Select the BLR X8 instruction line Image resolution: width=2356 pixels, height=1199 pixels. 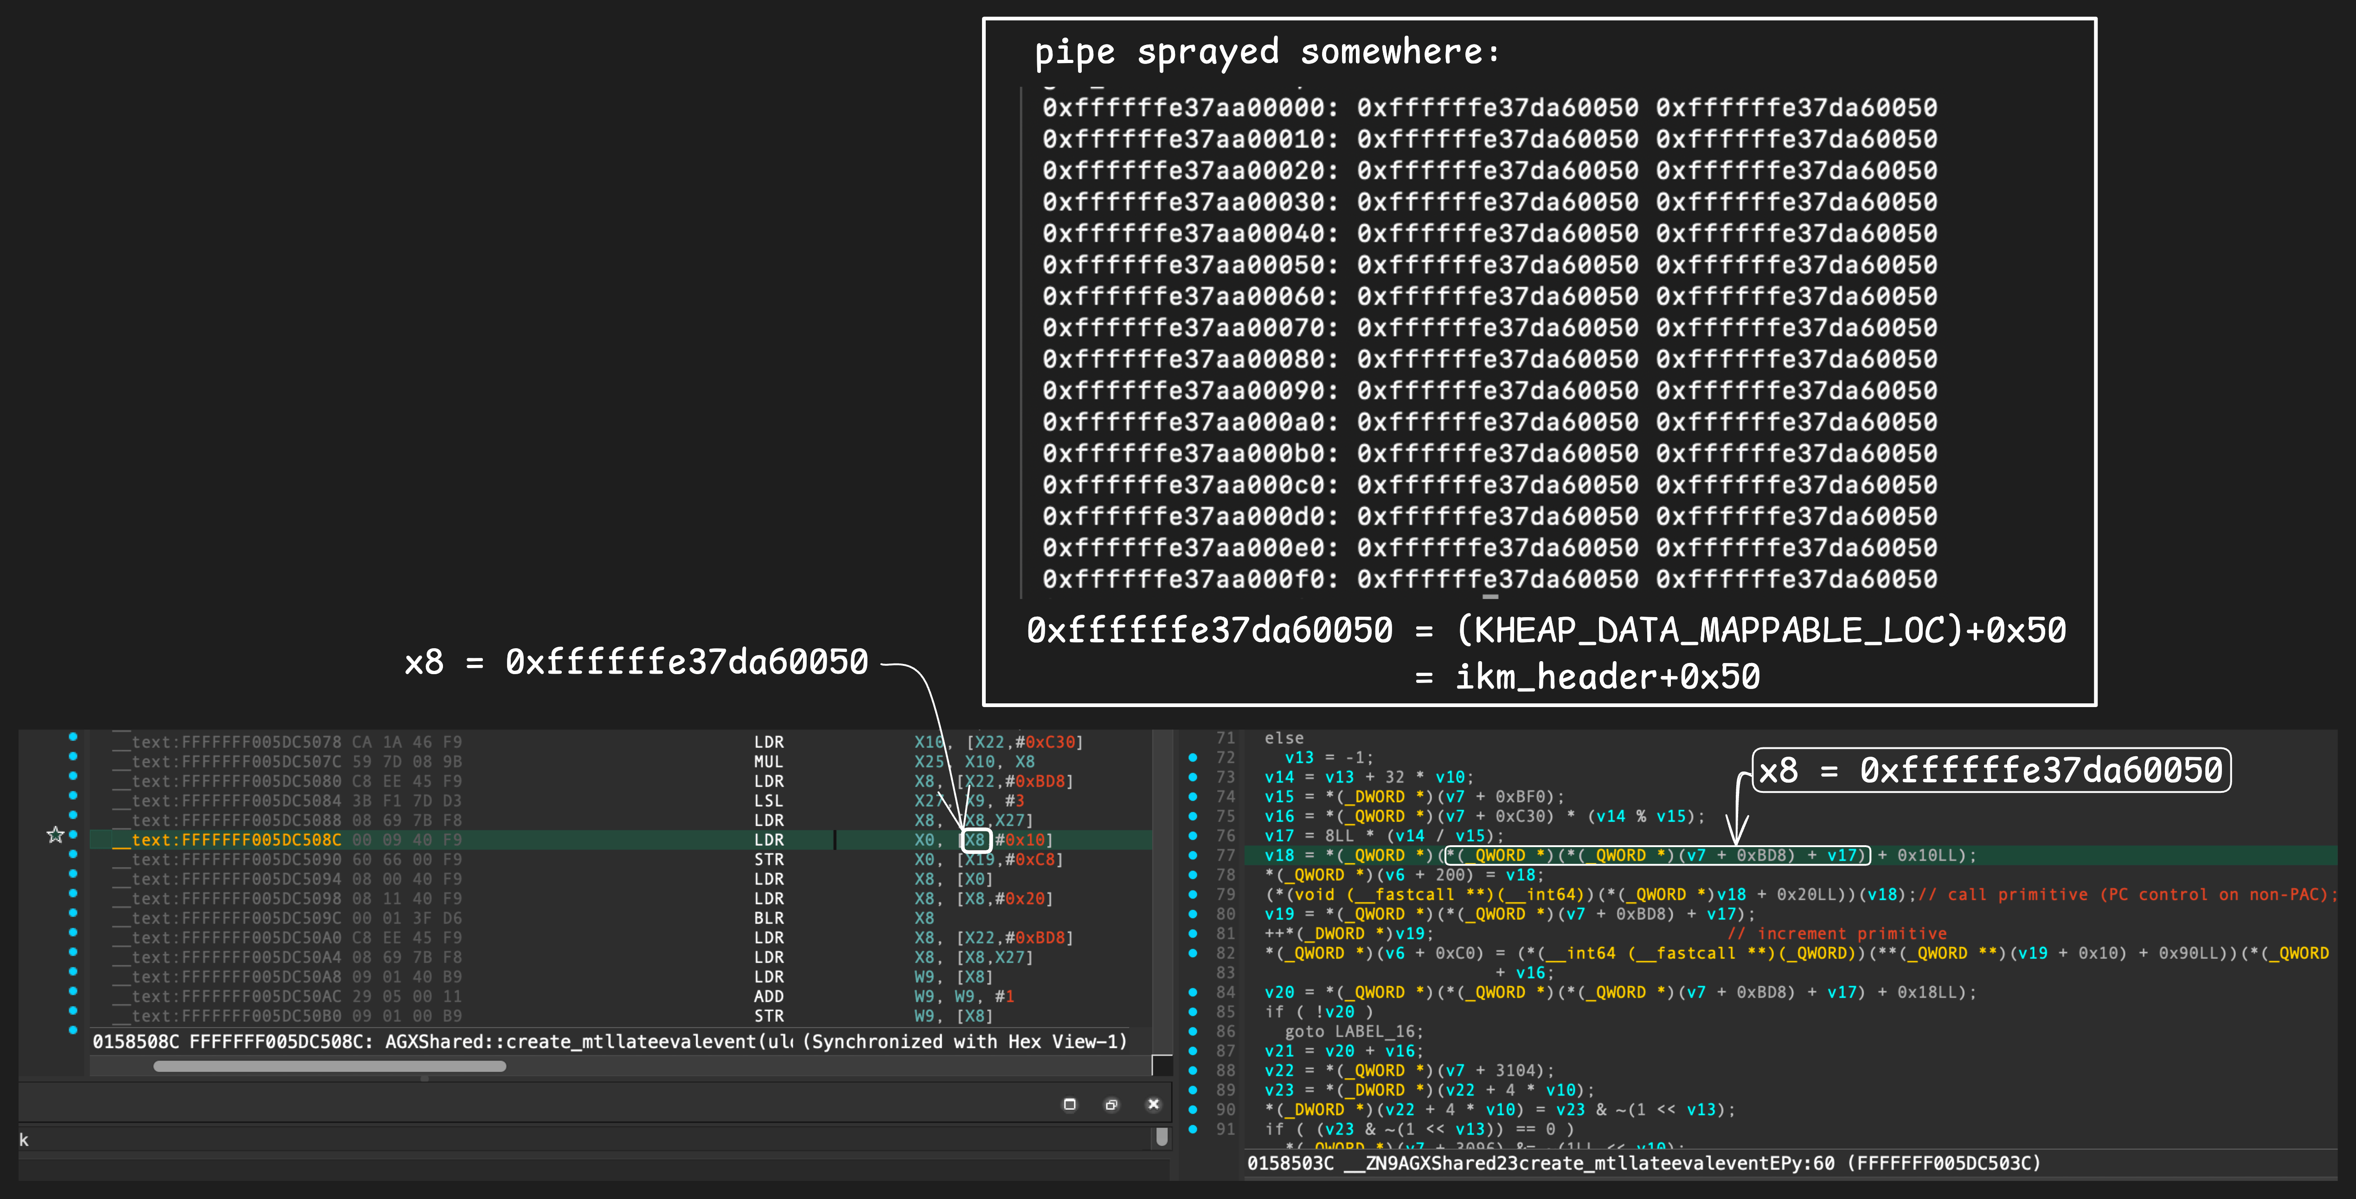[x=768, y=918]
